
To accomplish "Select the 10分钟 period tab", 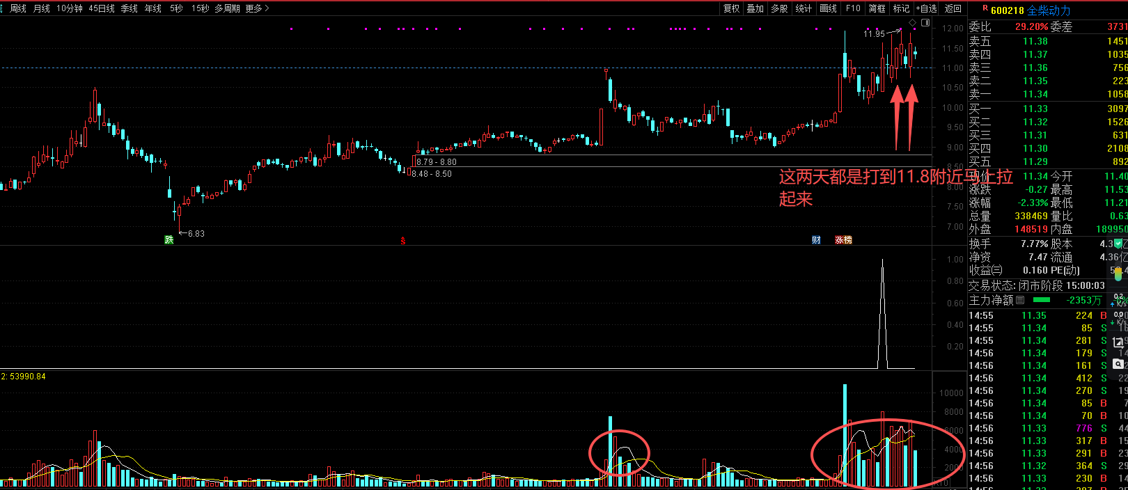I will point(70,8).
